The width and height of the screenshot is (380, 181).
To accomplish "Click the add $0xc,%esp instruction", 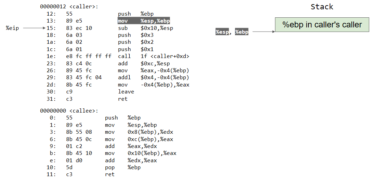I will click(x=143, y=64).
